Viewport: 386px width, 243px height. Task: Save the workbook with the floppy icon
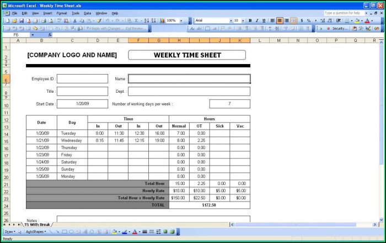point(22,20)
